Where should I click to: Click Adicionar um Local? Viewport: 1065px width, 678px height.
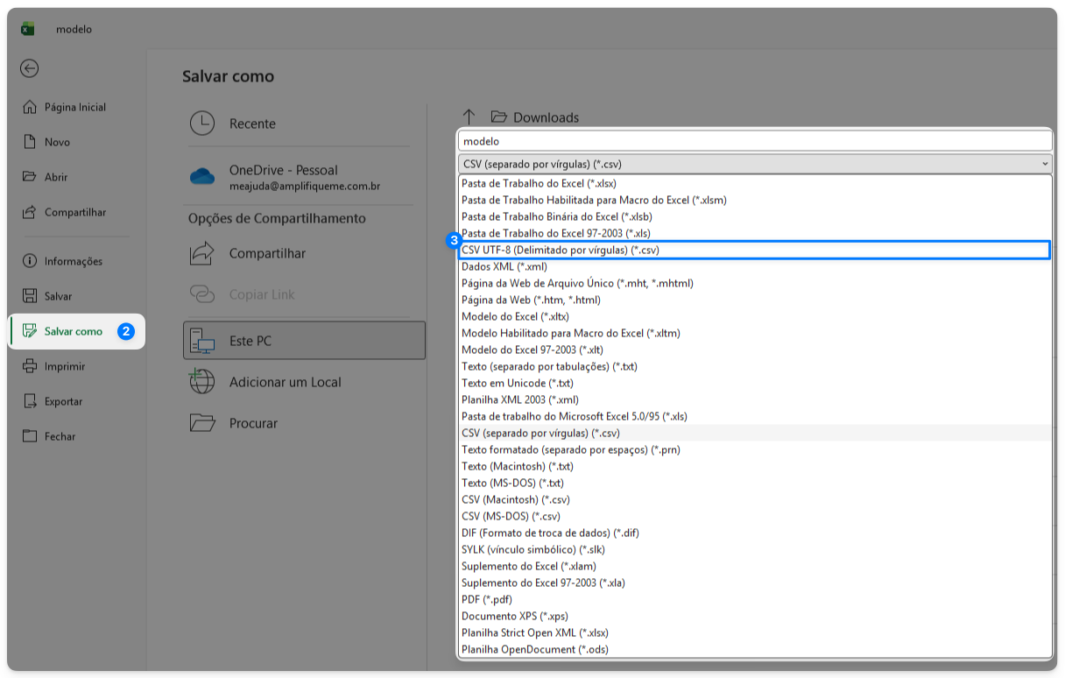tap(285, 382)
